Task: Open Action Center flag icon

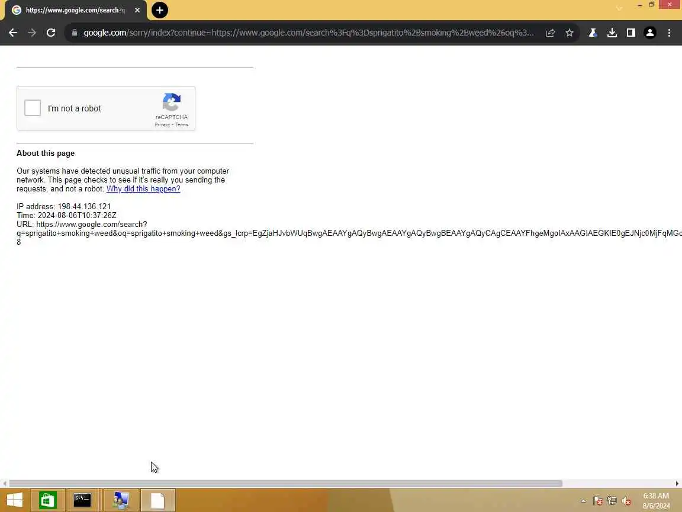Action: [598, 501]
